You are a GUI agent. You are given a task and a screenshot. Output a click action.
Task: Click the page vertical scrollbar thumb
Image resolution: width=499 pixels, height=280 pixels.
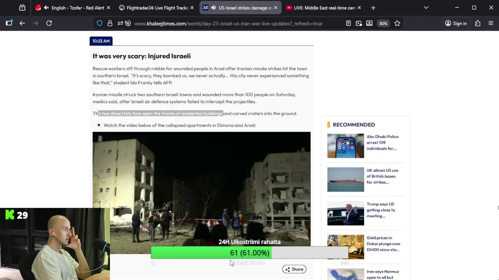coord(498,208)
